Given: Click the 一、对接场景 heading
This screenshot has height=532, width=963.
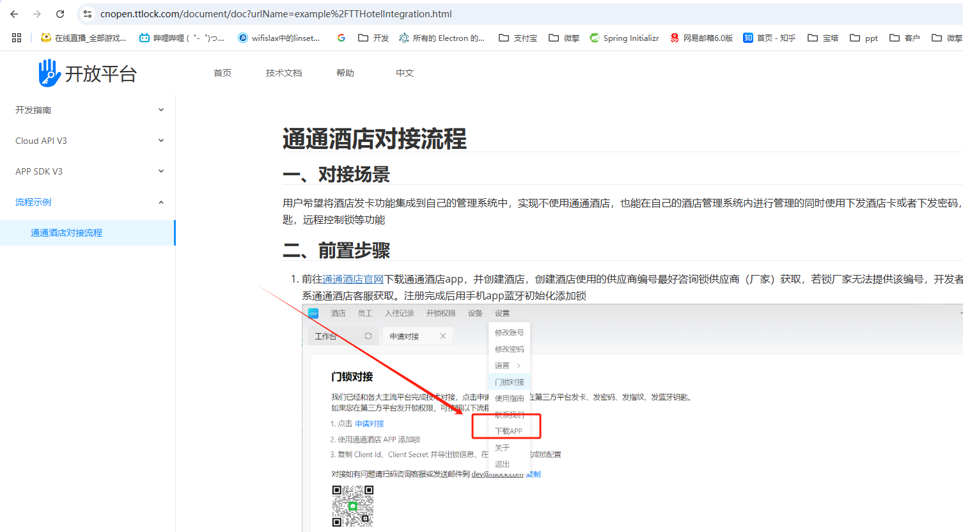Looking at the screenshot, I should coord(336,174).
